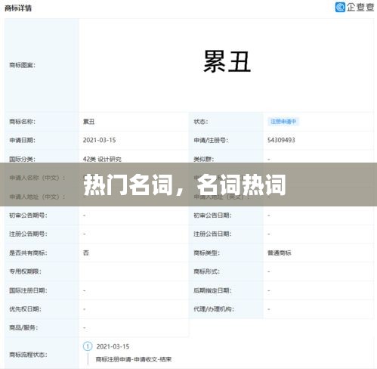Click the large 累丑 trademark image
This screenshot has width=377, height=369.
tap(227, 61)
